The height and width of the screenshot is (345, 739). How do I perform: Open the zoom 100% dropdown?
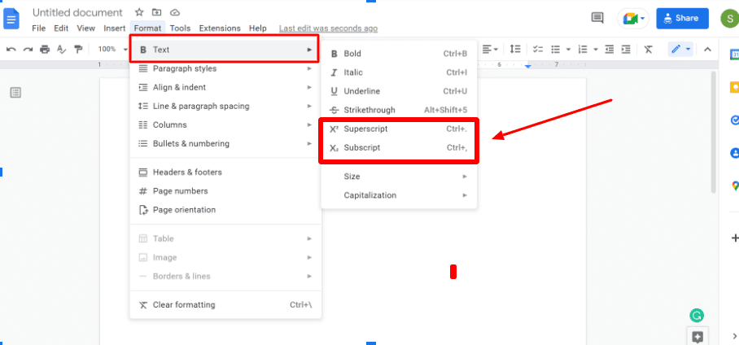point(112,49)
